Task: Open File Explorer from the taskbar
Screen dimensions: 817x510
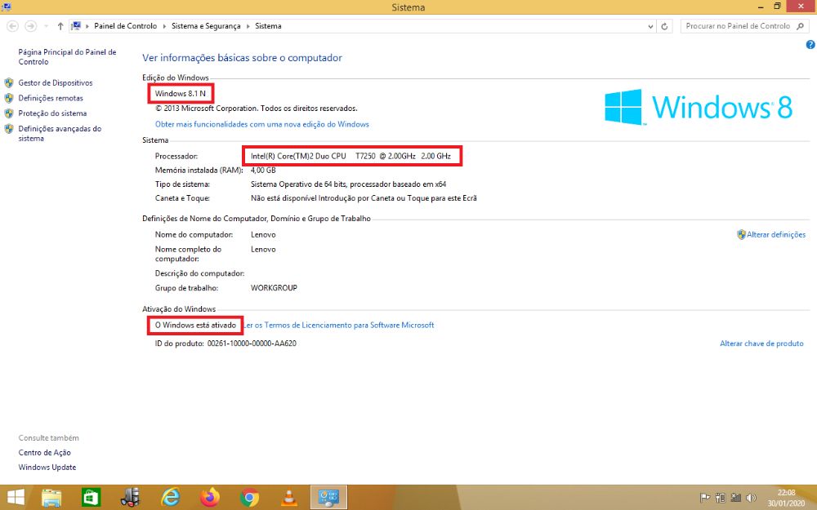Action: [x=51, y=498]
